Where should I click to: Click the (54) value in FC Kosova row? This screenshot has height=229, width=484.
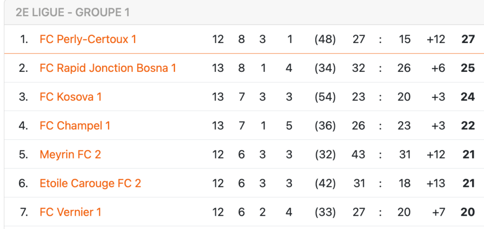pos(325,97)
